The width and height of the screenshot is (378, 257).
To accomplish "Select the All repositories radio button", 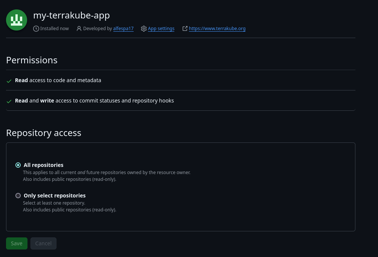I will 18,165.
